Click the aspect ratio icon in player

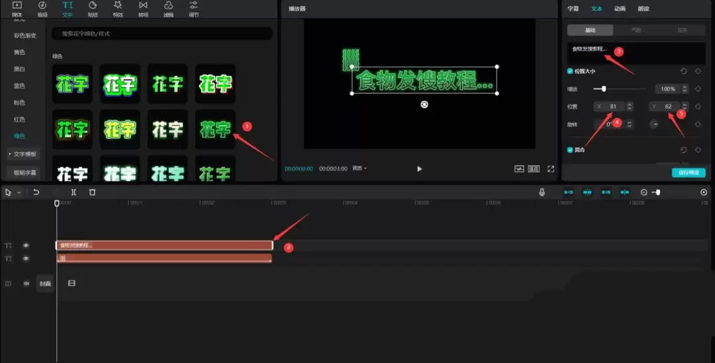pos(534,169)
